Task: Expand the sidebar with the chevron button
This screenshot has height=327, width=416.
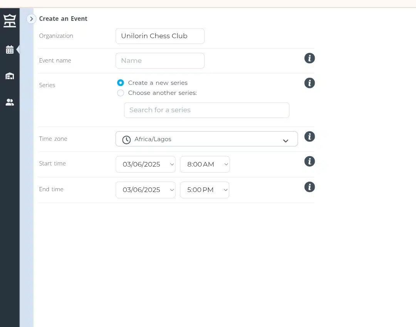Action: pos(31,19)
